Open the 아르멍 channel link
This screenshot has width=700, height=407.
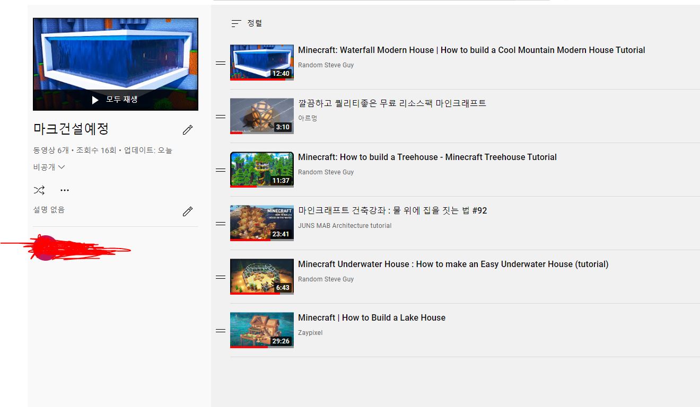pyautogui.click(x=308, y=118)
